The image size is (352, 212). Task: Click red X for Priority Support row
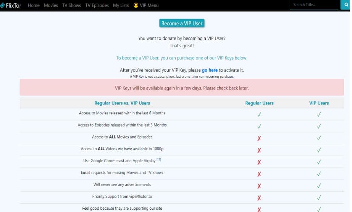pyautogui.click(x=259, y=198)
